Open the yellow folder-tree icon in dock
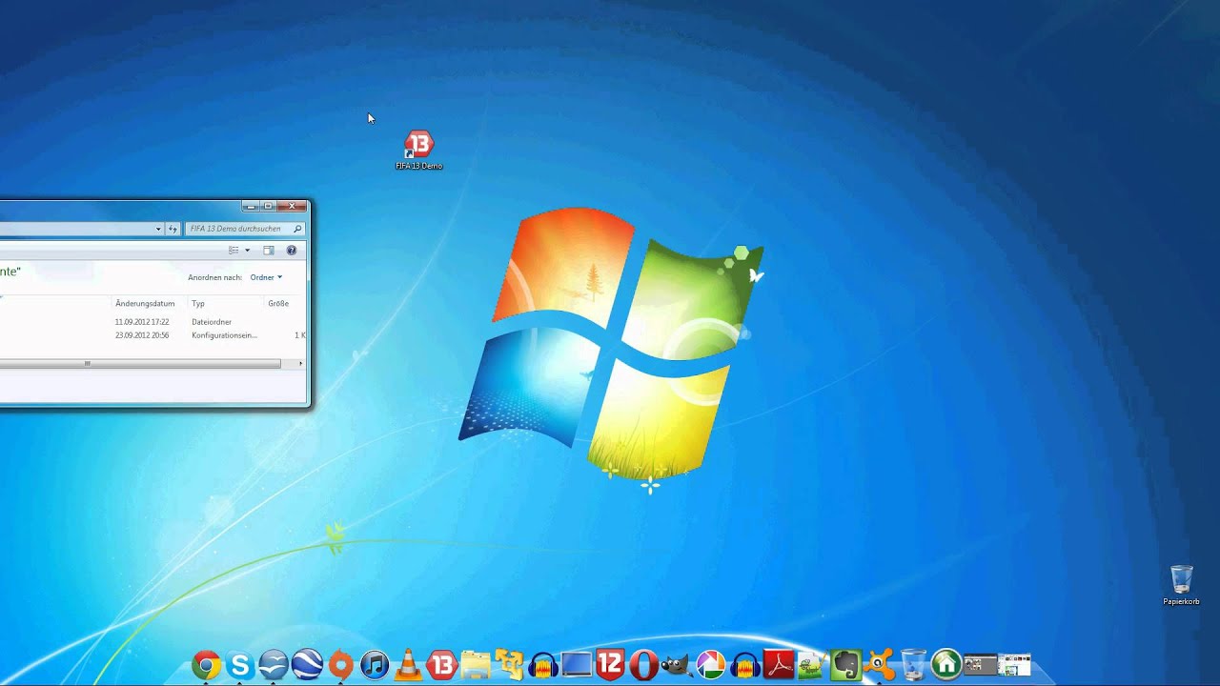1220x686 pixels. point(509,664)
